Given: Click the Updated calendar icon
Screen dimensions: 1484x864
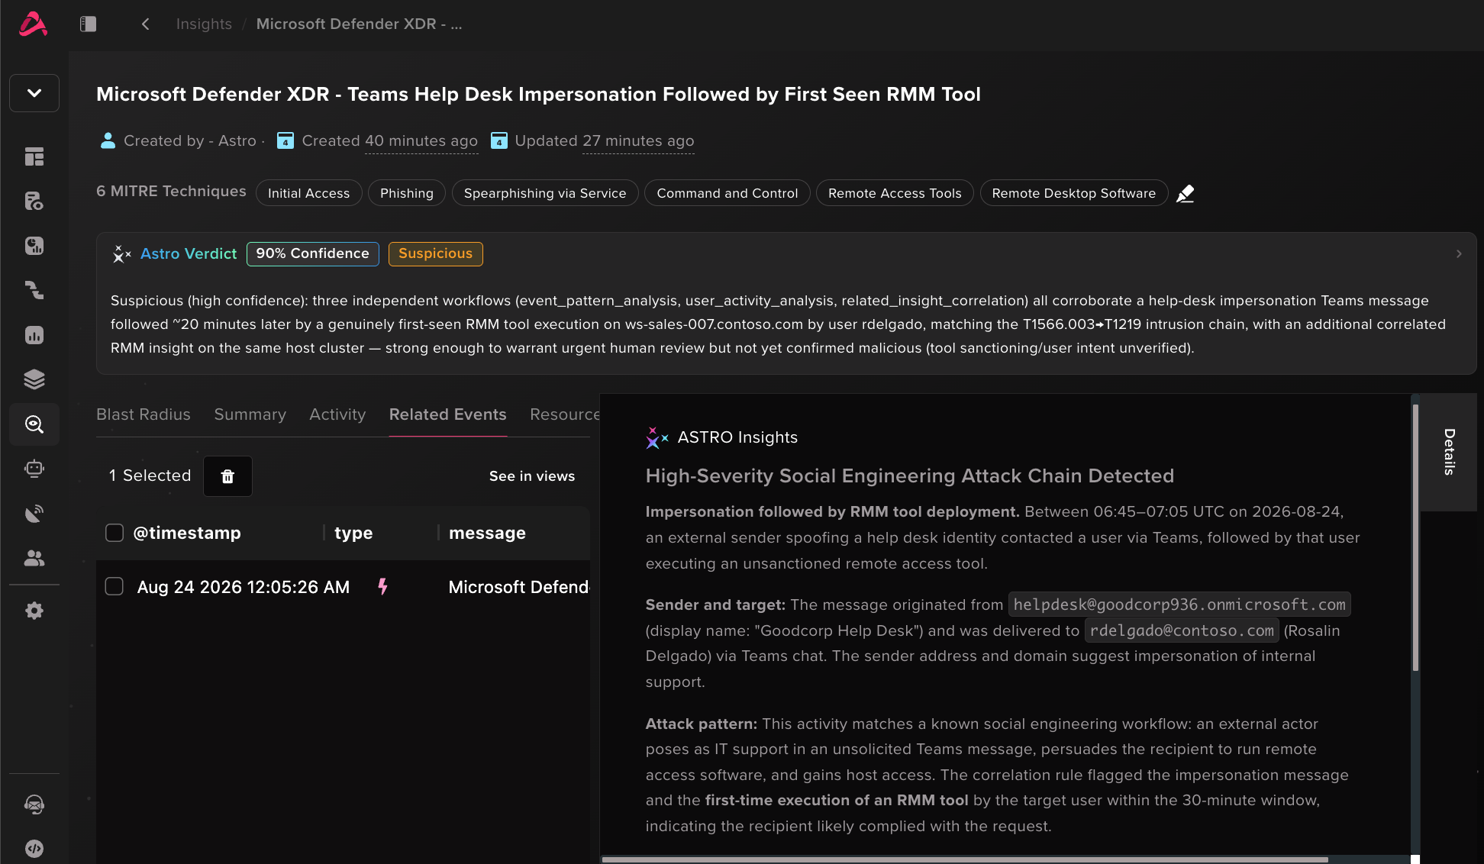Looking at the screenshot, I should point(499,140).
